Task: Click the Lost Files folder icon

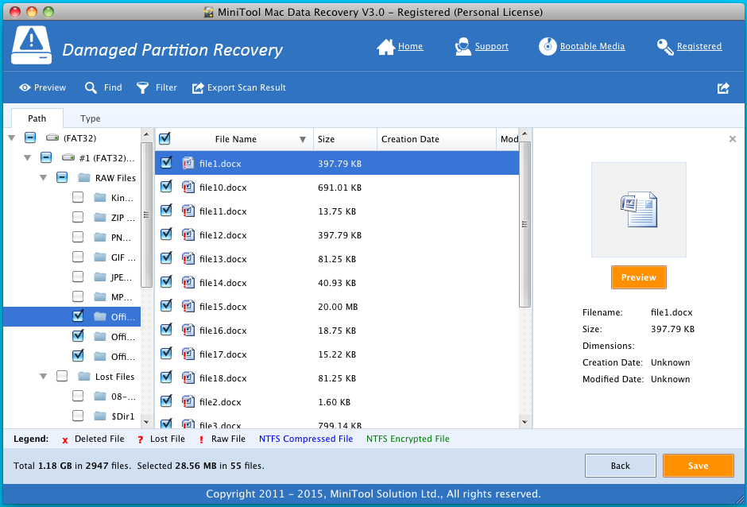Action: pyautogui.click(x=84, y=377)
